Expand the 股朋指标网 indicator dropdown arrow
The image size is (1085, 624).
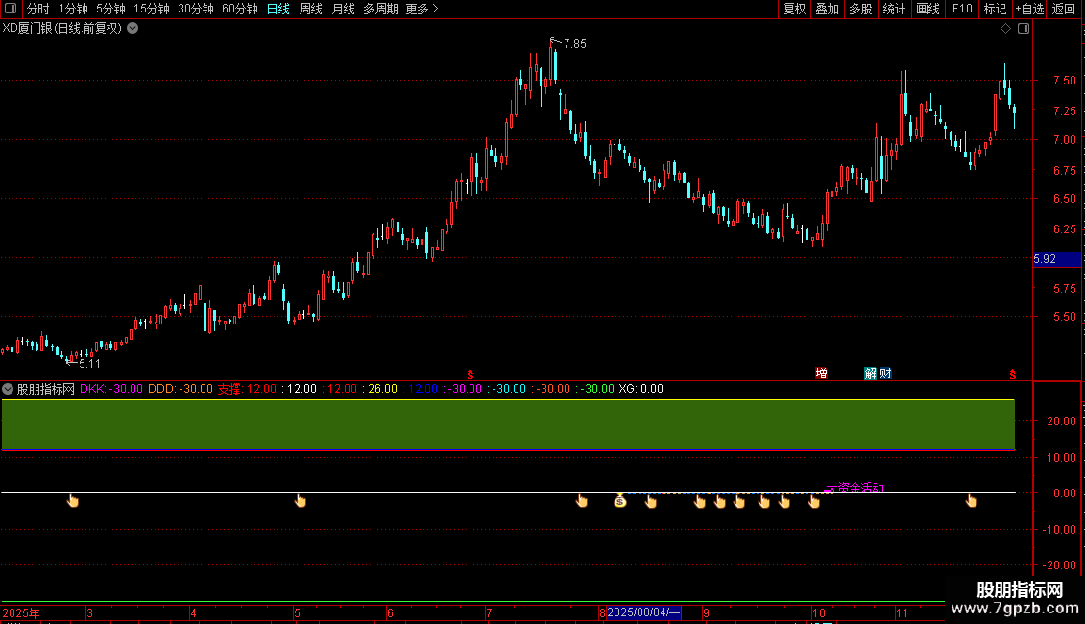tap(8, 389)
